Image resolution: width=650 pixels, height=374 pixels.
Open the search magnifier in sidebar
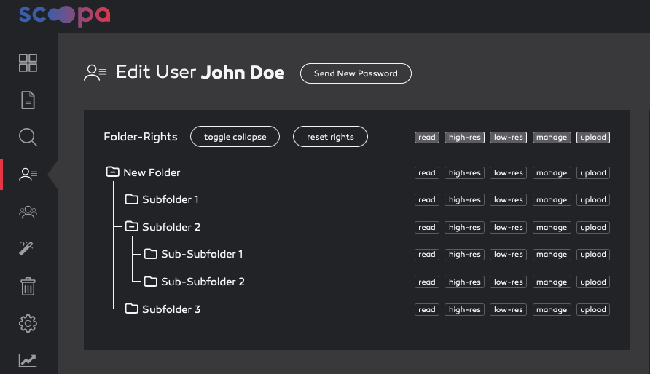click(28, 137)
